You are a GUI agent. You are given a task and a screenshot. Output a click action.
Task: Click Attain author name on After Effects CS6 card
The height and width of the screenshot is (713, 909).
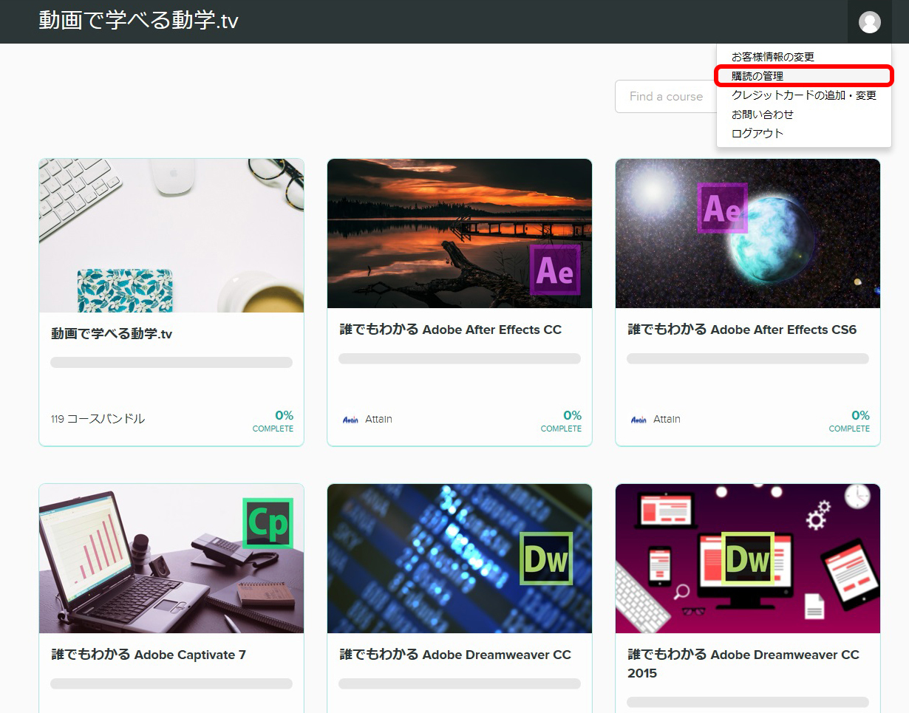click(x=667, y=419)
